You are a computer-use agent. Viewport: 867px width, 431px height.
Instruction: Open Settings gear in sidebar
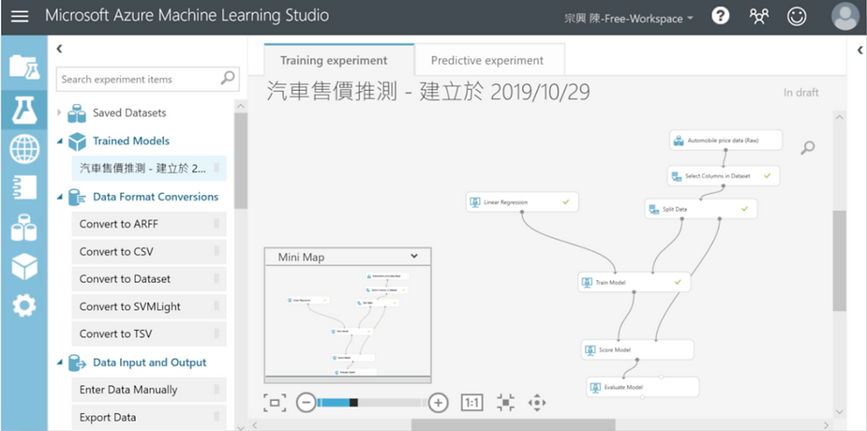(x=24, y=305)
